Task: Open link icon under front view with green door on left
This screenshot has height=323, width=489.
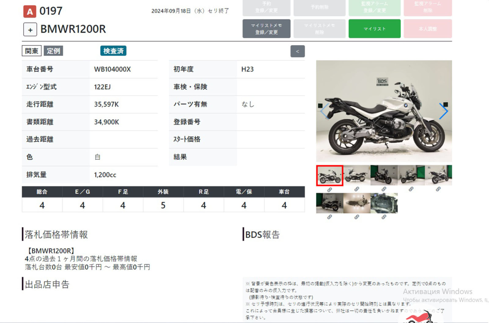Action: (x=384, y=189)
